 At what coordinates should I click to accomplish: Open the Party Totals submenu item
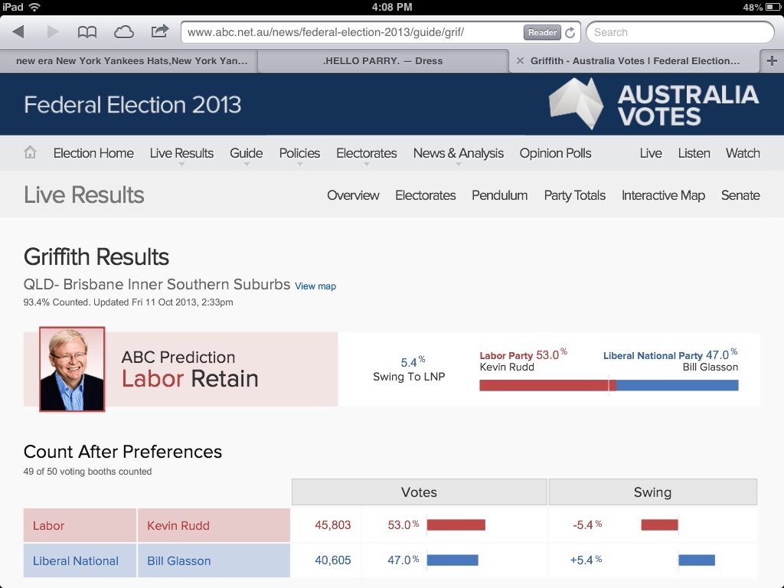pos(574,195)
